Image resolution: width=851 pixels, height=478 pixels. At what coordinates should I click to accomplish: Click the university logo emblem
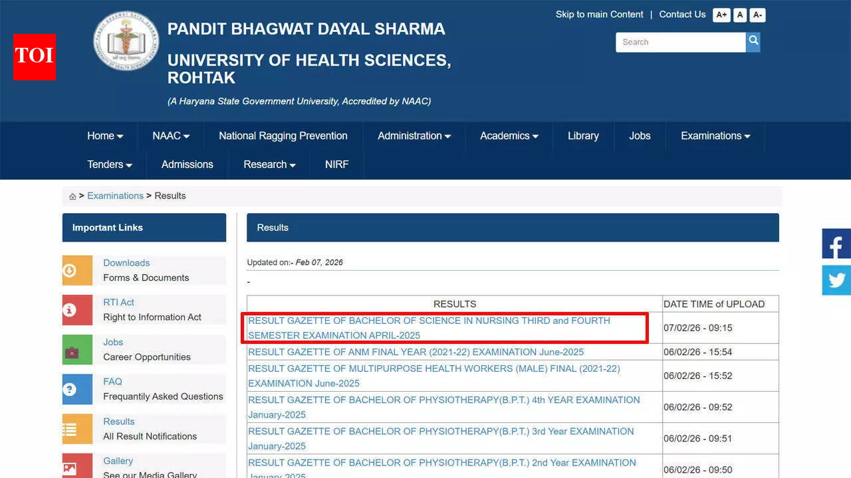[126, 42]
